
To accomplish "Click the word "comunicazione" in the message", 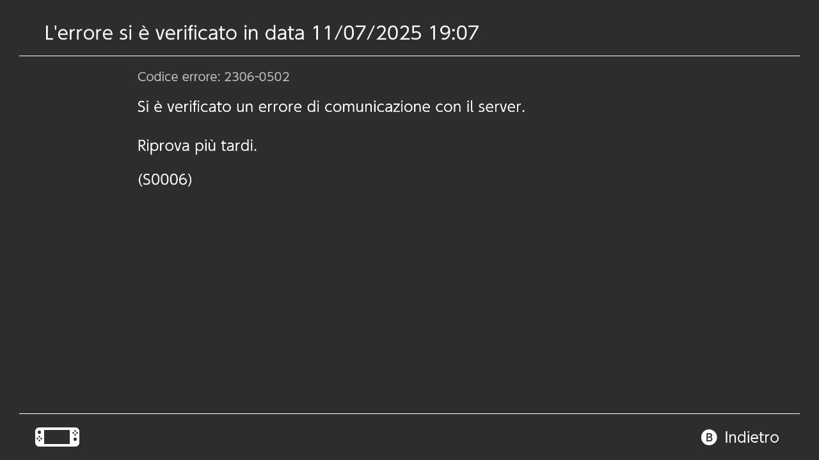I will (377, 107).
